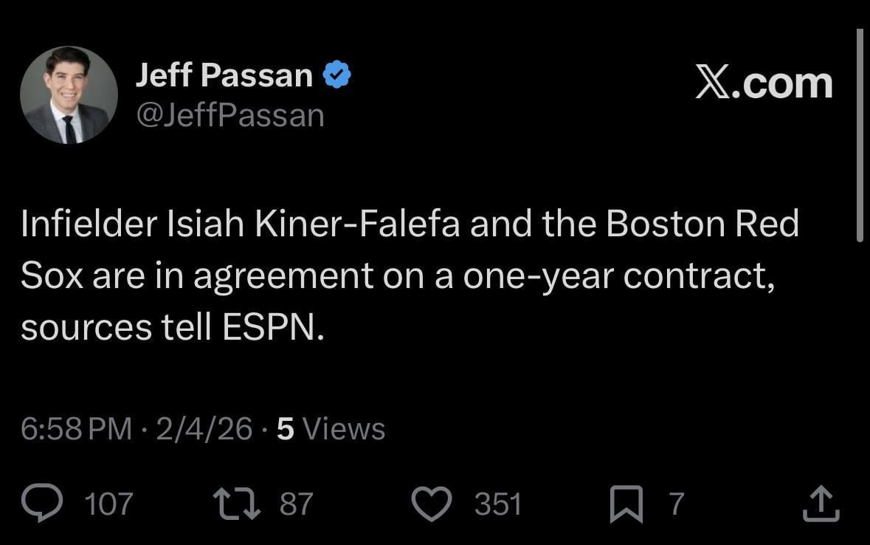Select the @JeffPassan handle

[x=229, y=114]
